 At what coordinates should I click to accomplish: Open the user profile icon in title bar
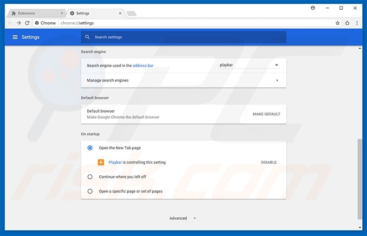click(313, 8)
